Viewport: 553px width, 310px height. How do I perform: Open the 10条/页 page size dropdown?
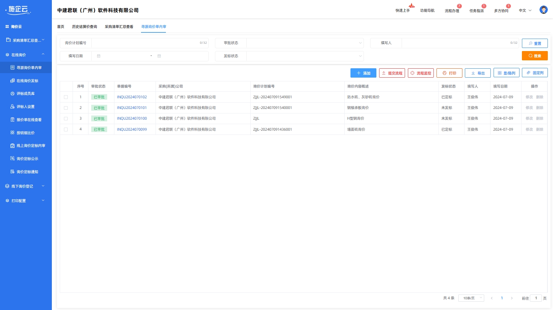(x=471, y=298)
